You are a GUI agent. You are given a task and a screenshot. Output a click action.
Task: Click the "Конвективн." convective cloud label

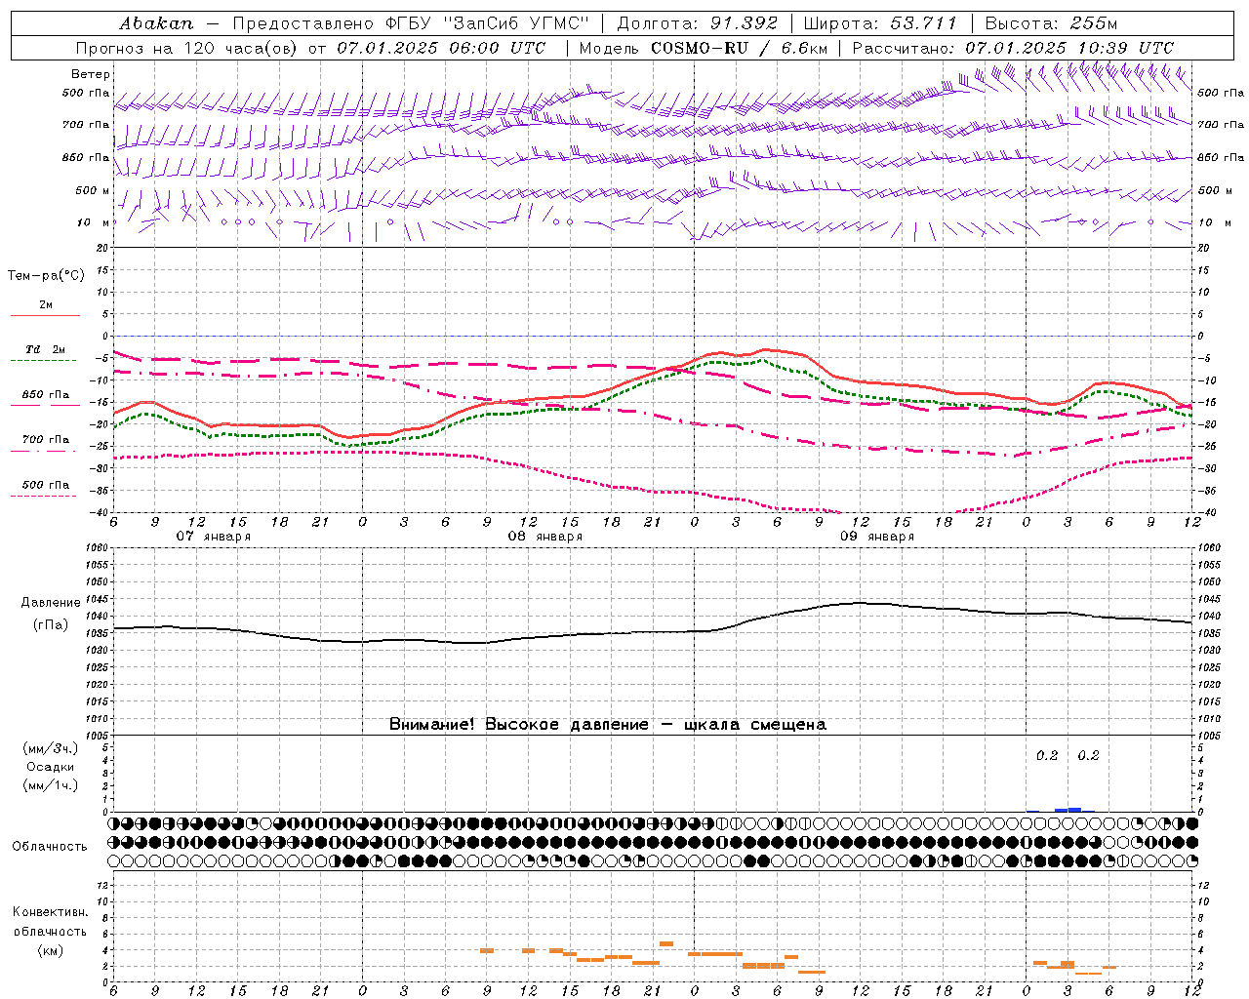[51, 912]
